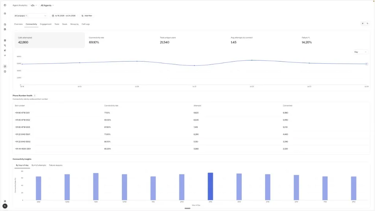Image resolution: width=375 pixels, height=211 pixels.
Task: Click the highlighted analytics icon in sidebar
Action: click(5, 67)
